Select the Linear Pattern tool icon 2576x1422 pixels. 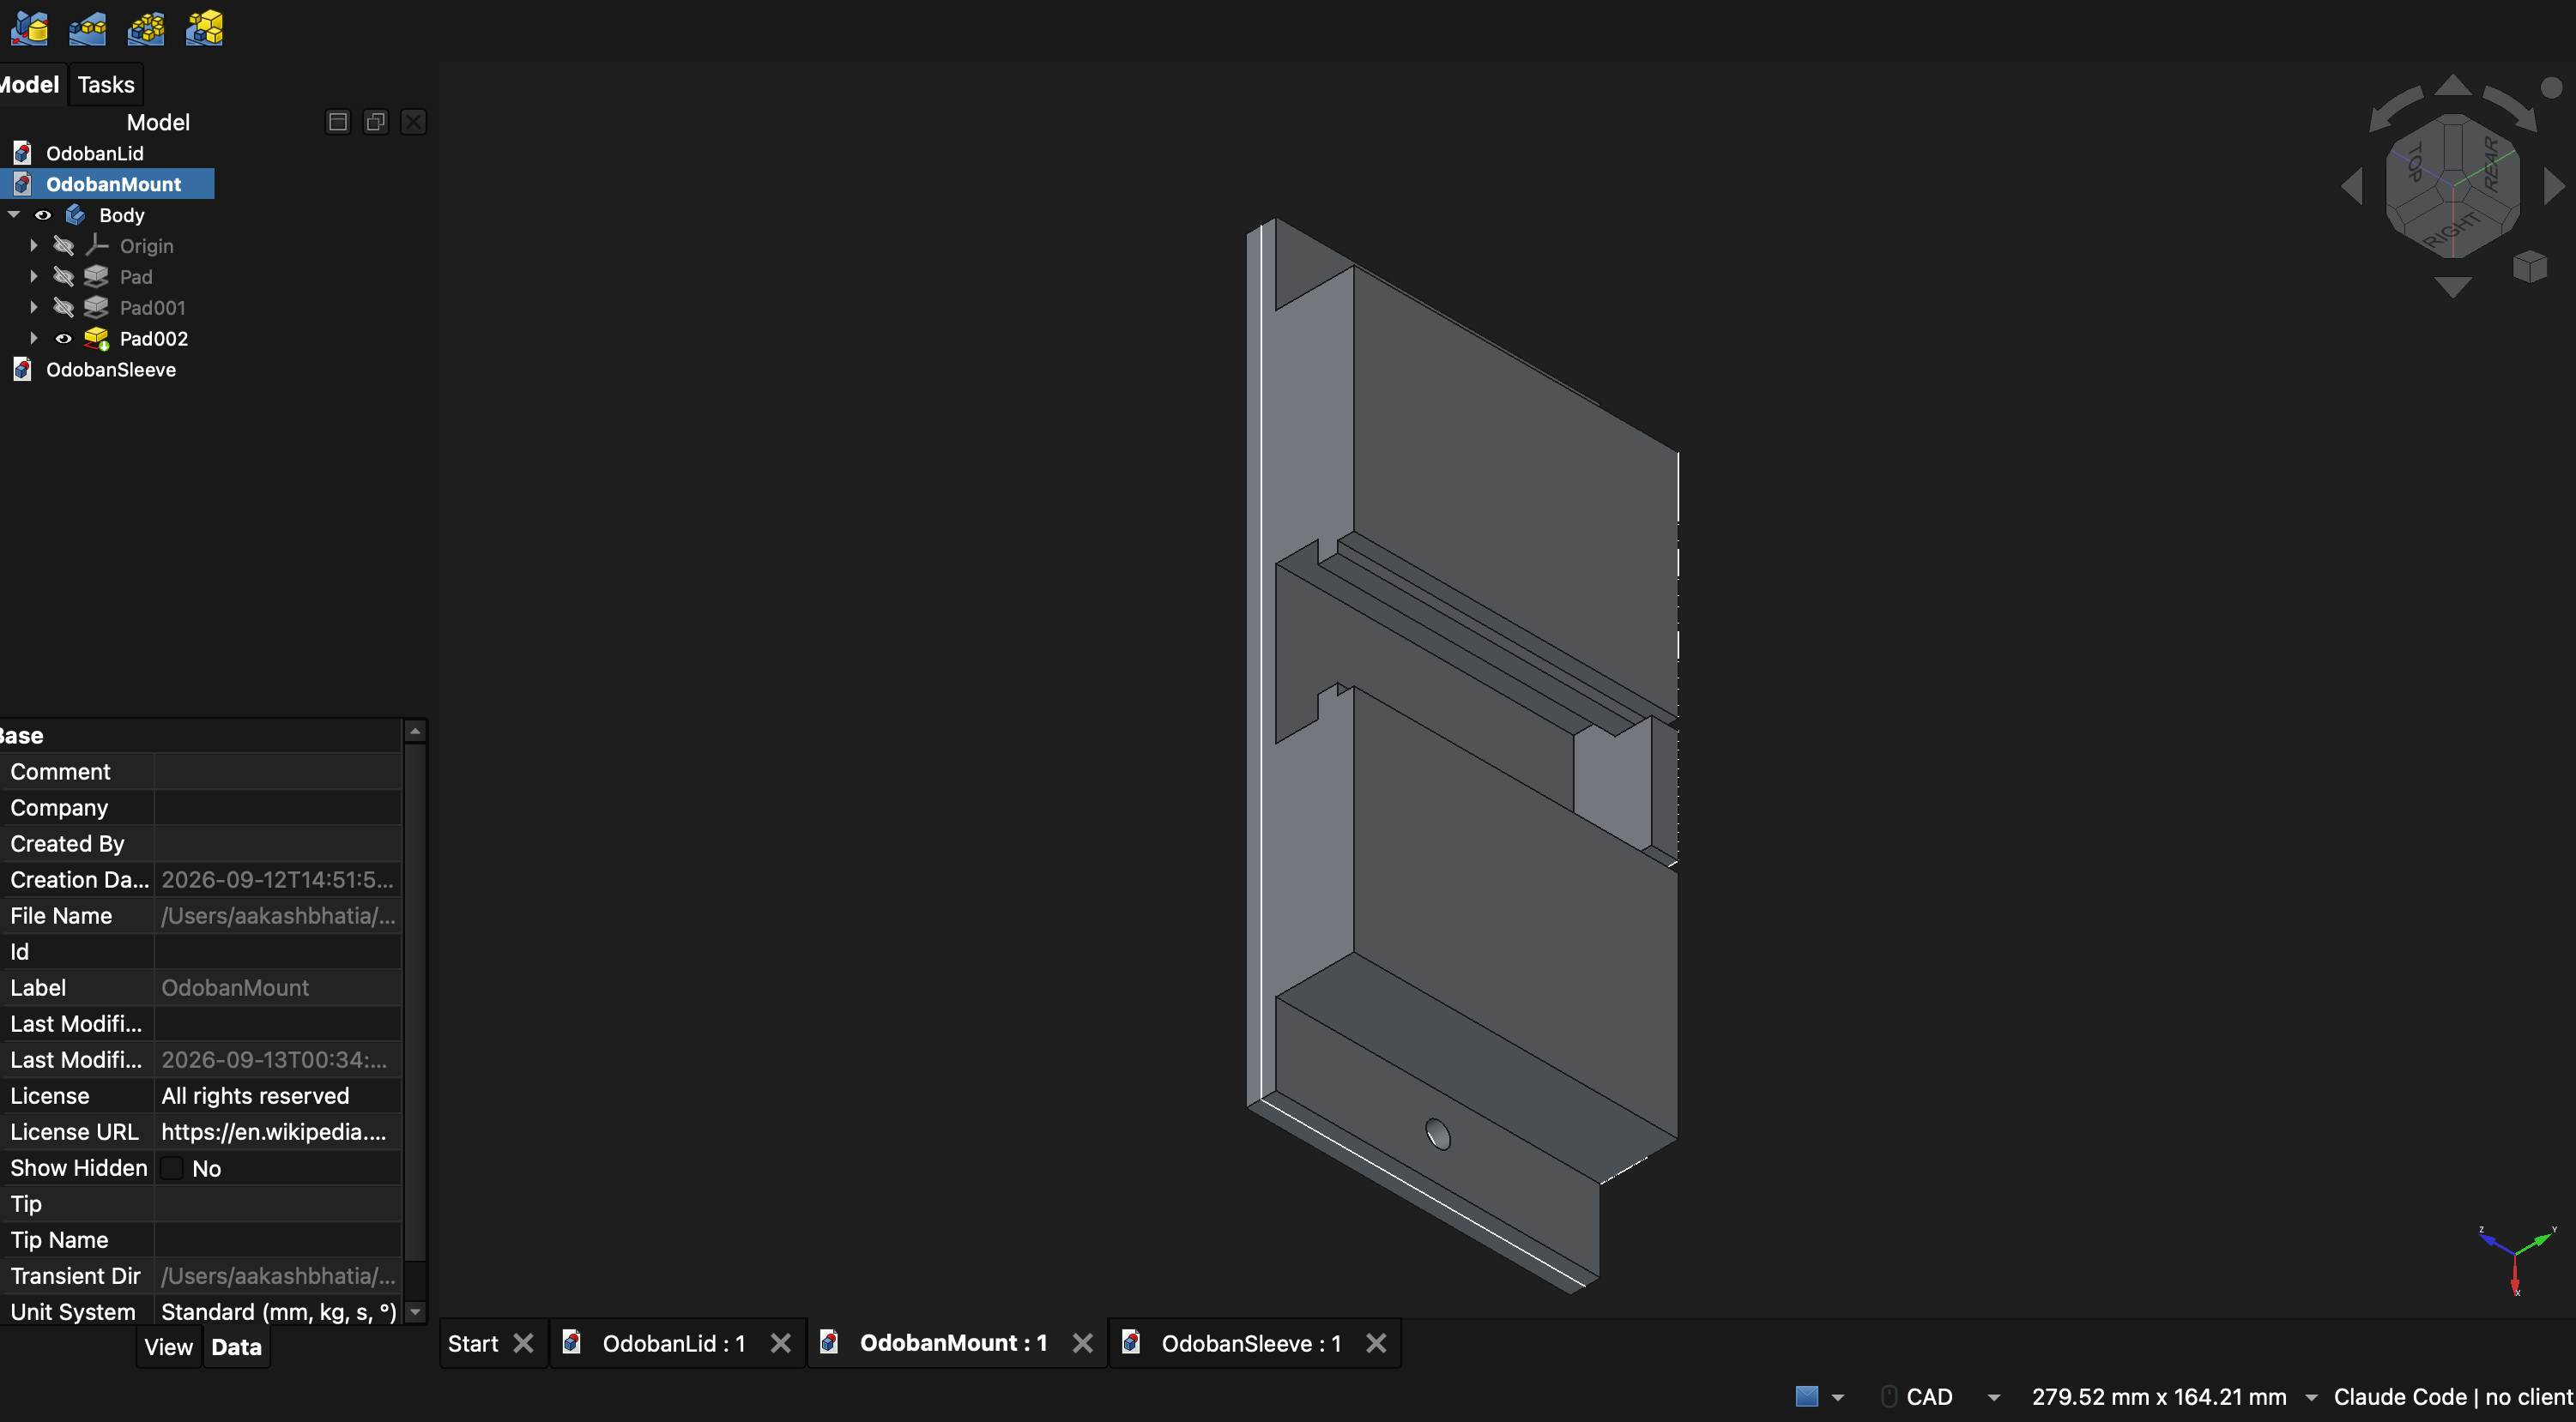87,28
